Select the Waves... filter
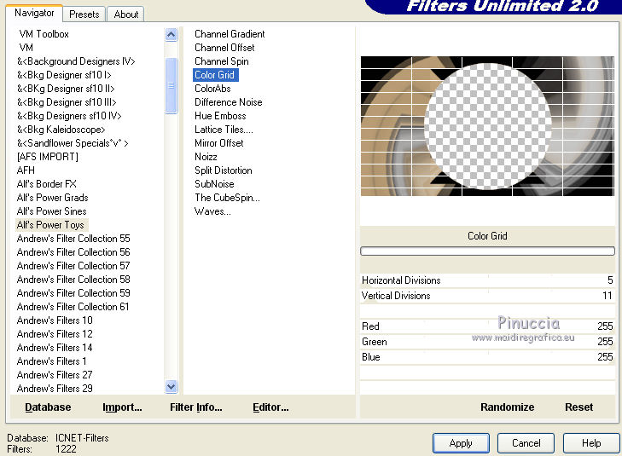This screenshot has height=456, width=622. (212, 211)
